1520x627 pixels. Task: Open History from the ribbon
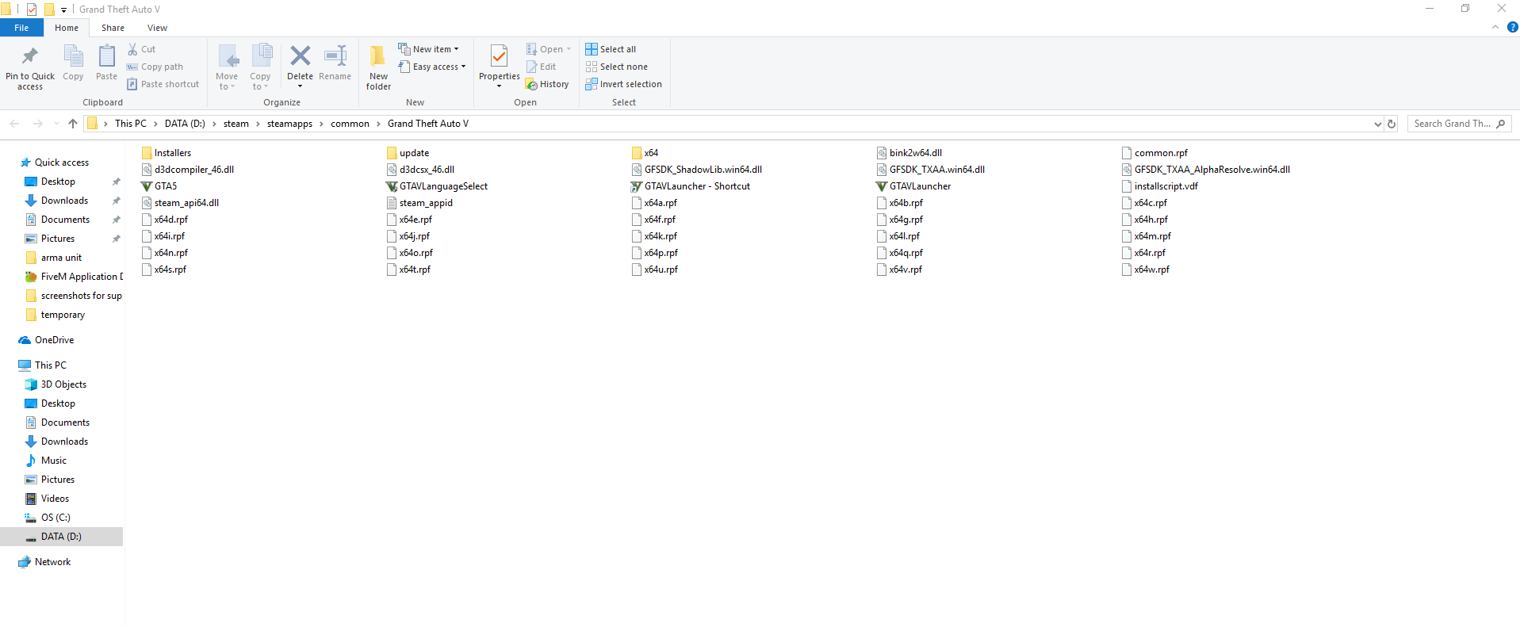pos(547,84)
